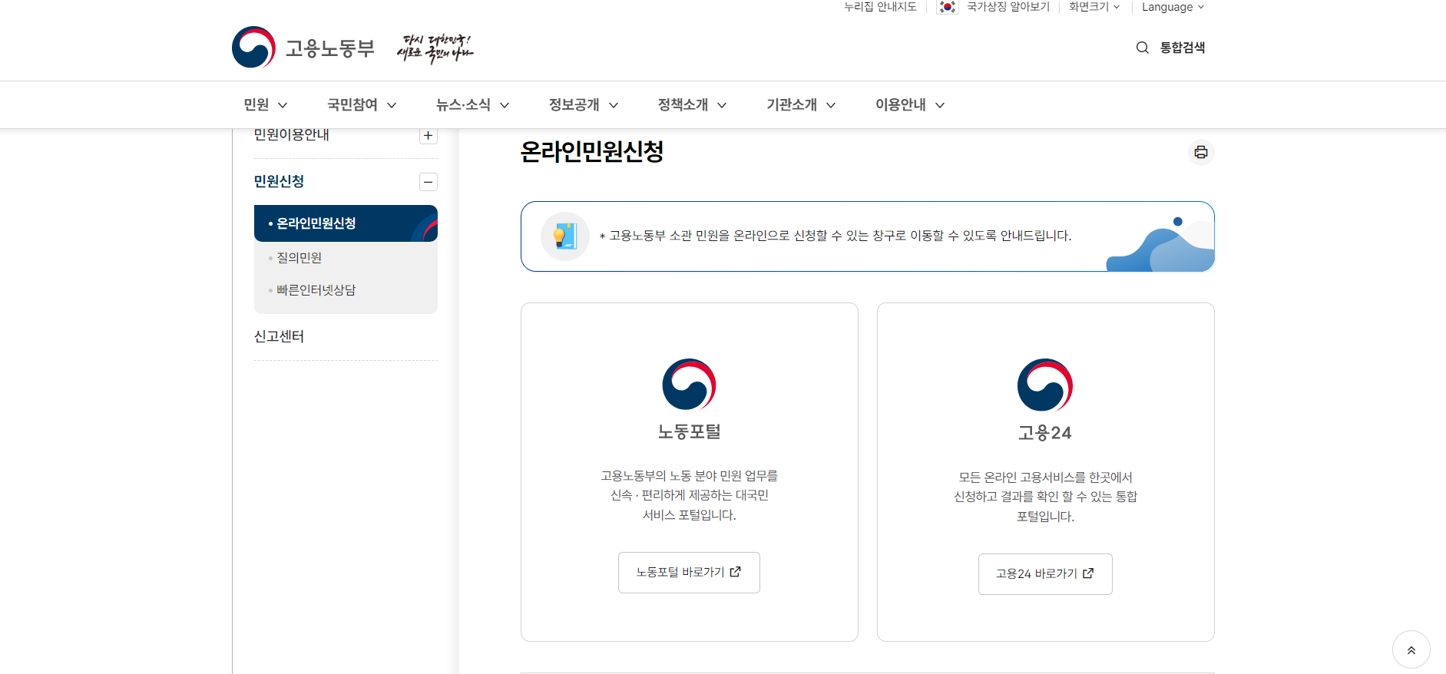Image resolution: width=1446 pixels, height=674 pixels.
Task: Open 신고센터 in the sidebar
Action: (x=279, y=336)
